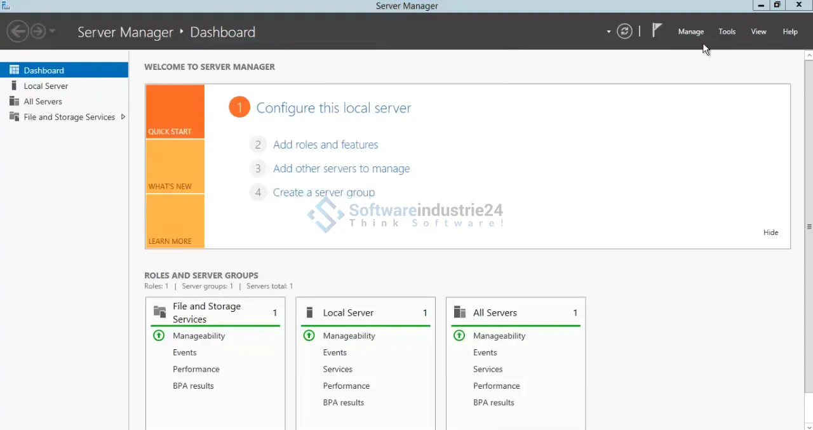The width and height of the screenshot is (813, 430).
Task: Open the Manage menu
Action: coord(690,32)
